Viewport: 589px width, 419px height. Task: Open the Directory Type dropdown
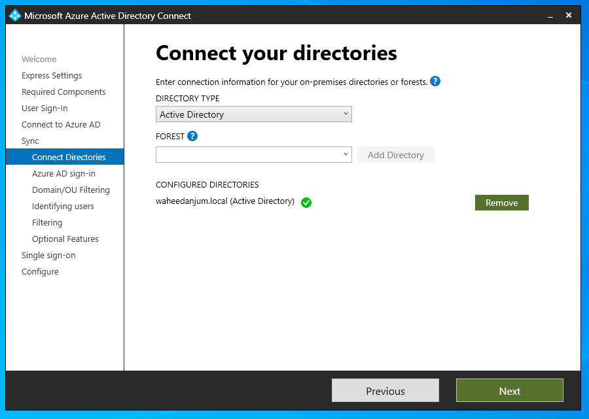click(253, 114)
